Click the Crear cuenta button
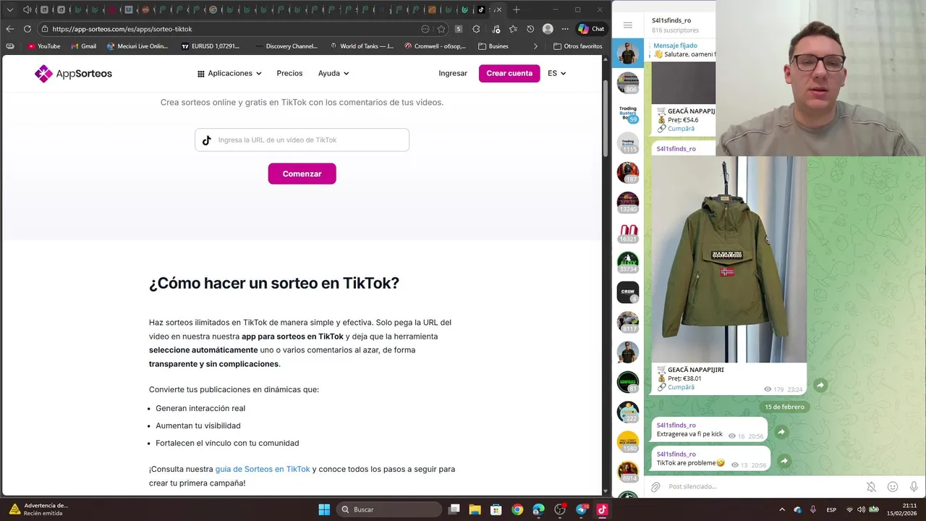This screenshot has height=521, width=926. (x=509, y=73)
